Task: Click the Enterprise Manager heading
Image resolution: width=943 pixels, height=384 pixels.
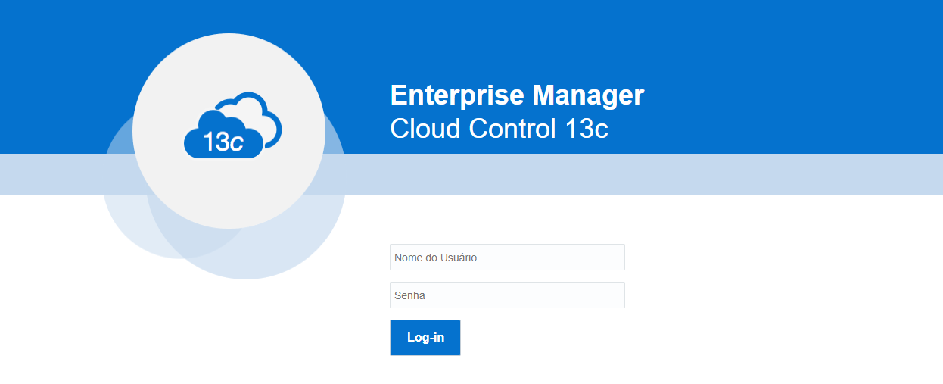Action: (517, 95)
